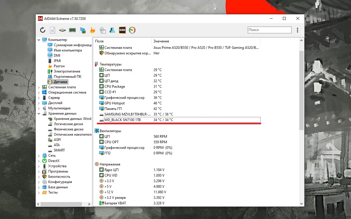Click the user profile toolbar icon
This screenshot has height=219, width=351.
click(112, 30)
